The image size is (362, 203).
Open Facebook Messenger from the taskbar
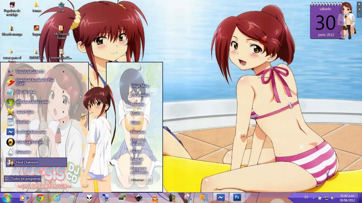(x=220, y=197)
